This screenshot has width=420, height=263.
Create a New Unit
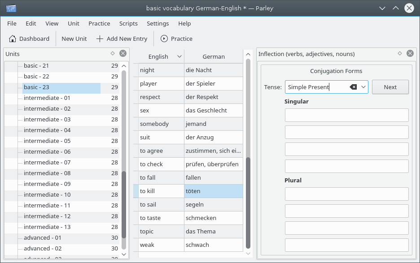click(74, 39)
